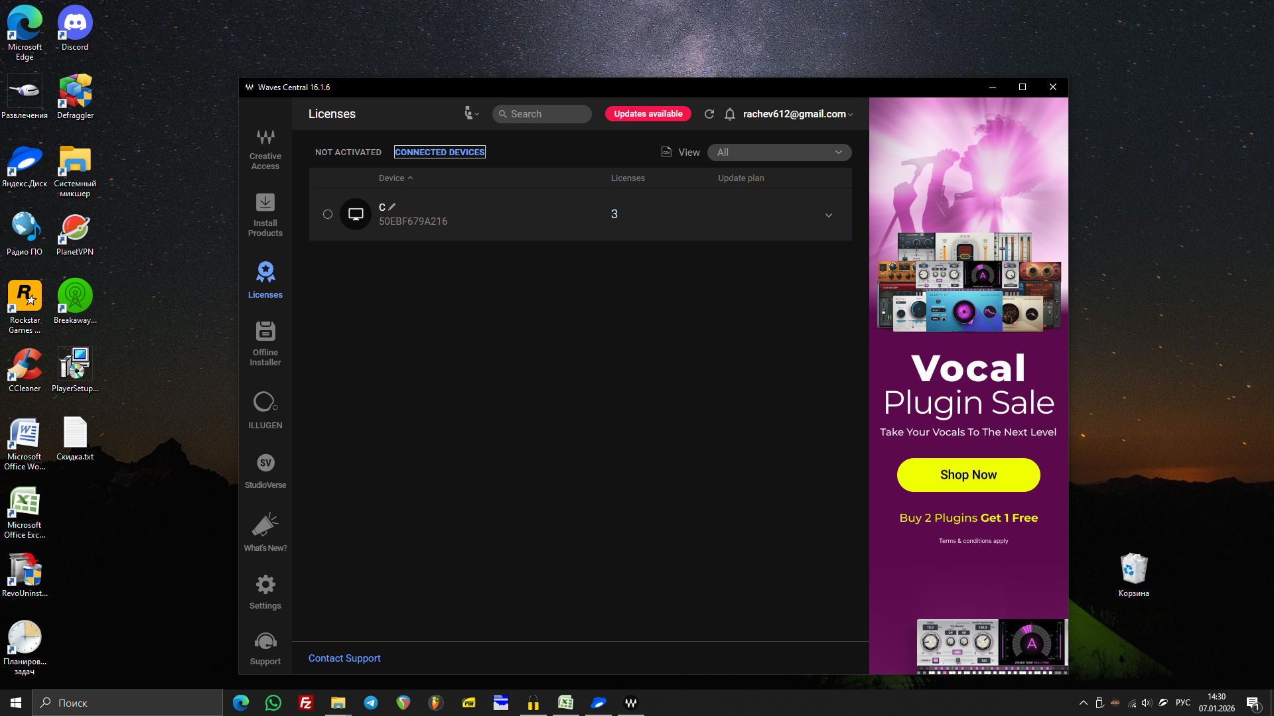Open Install Products in the sidebar
Screen dimensions: 1274x716
(x=265, y=214)
